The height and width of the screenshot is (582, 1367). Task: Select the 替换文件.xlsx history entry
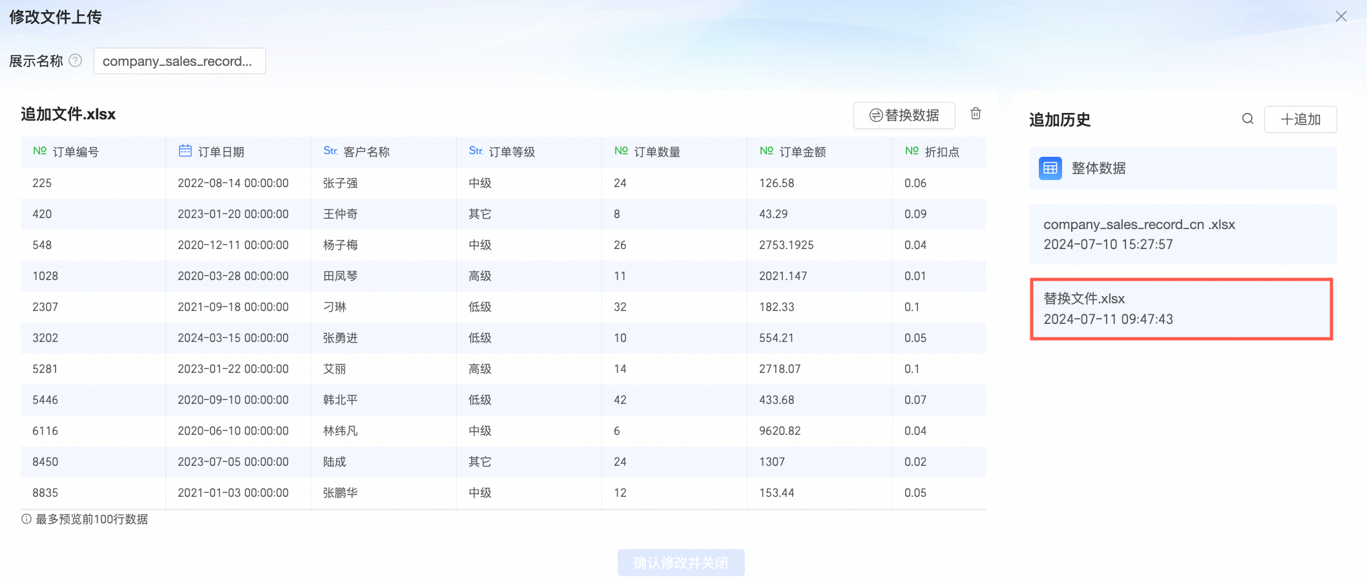(1182, 309)
